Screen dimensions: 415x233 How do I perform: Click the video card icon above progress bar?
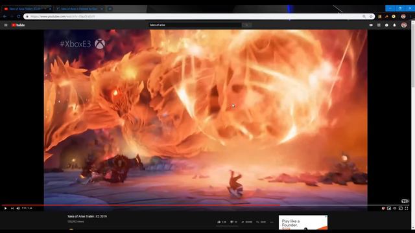pyautogui.click(x=405, y=201)
